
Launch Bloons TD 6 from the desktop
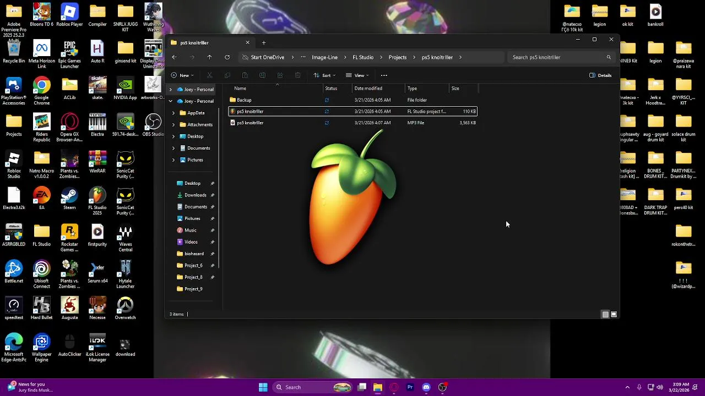click(x=41, y=15)
